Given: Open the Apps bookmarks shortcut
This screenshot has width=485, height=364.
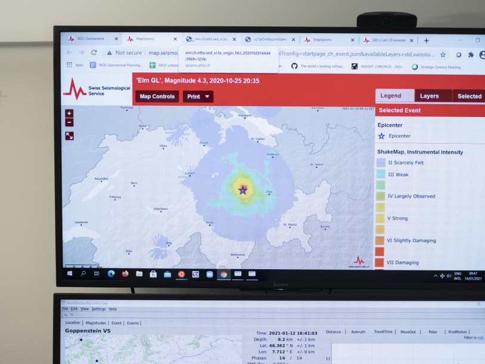Looking at the screenshot, I should click(x=75, y=64).
